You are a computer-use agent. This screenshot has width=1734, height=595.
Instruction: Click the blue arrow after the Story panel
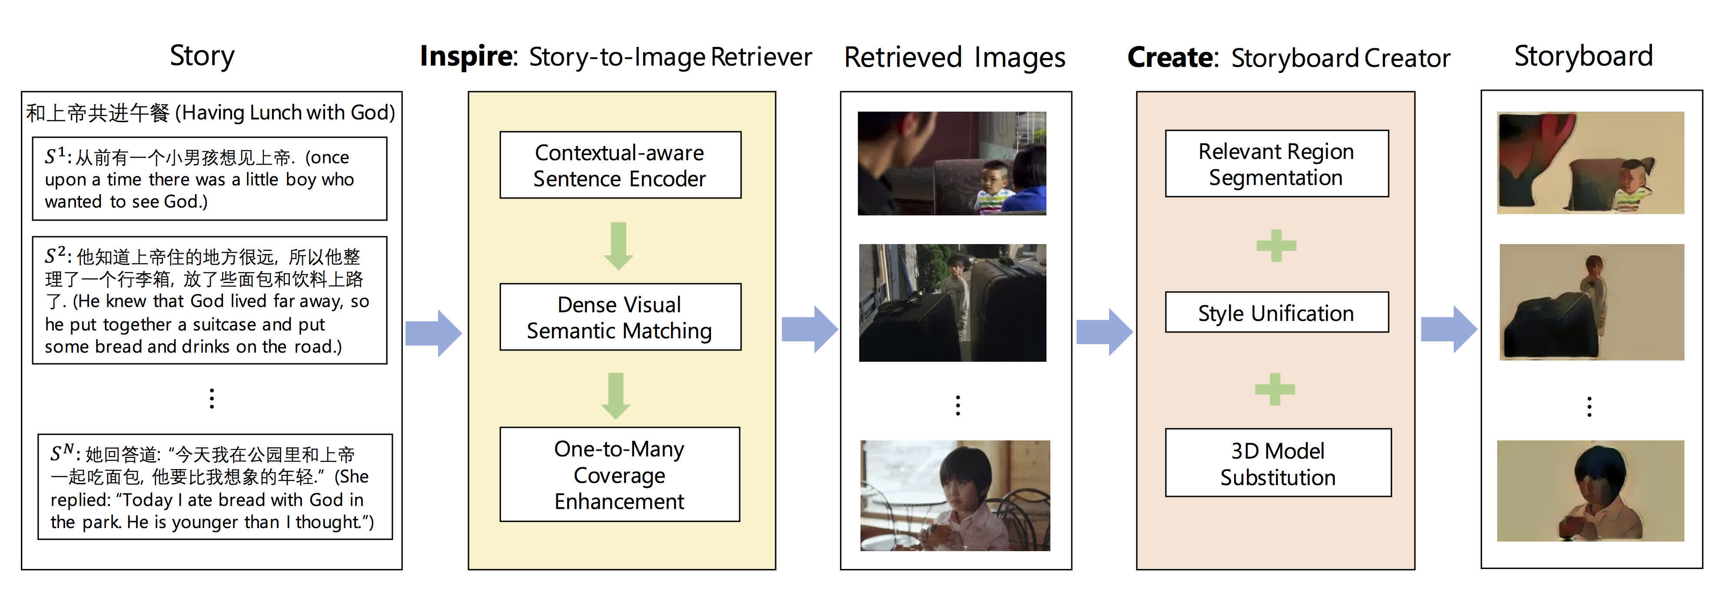(433, 333)
